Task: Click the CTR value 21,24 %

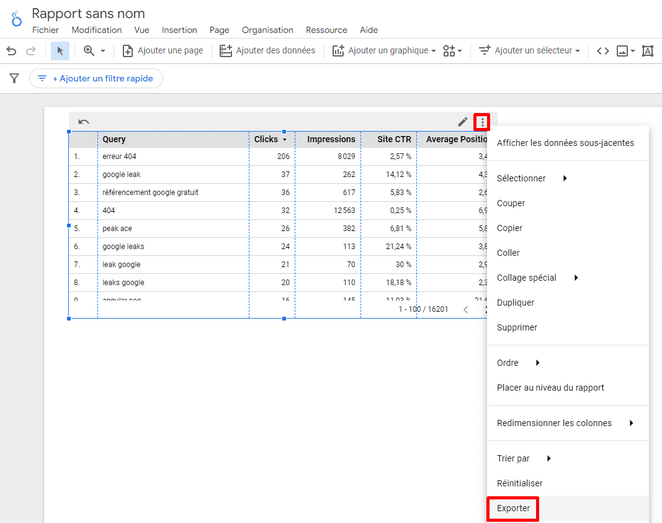Action: click(398, 247)
